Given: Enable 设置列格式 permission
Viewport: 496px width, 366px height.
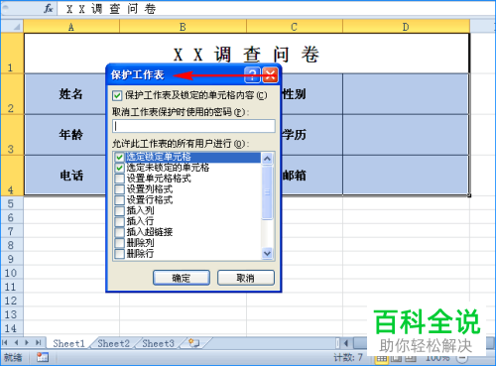Looking at the screenshot, I should point(119,189).
